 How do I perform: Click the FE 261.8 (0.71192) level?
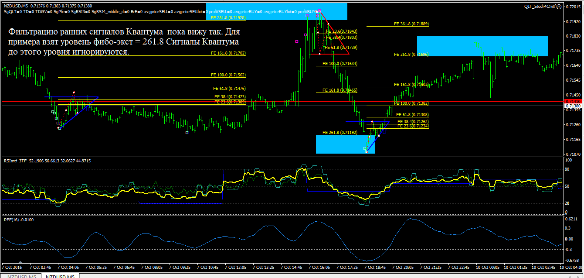pos(340,132)
